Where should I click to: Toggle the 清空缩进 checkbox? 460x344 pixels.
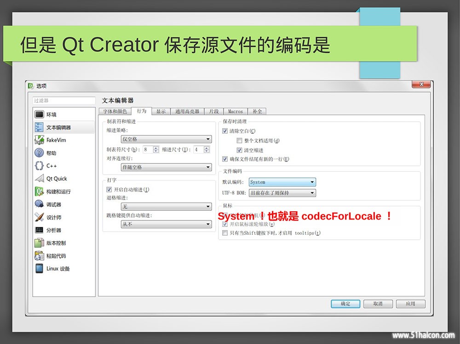(x=239, y=150)
